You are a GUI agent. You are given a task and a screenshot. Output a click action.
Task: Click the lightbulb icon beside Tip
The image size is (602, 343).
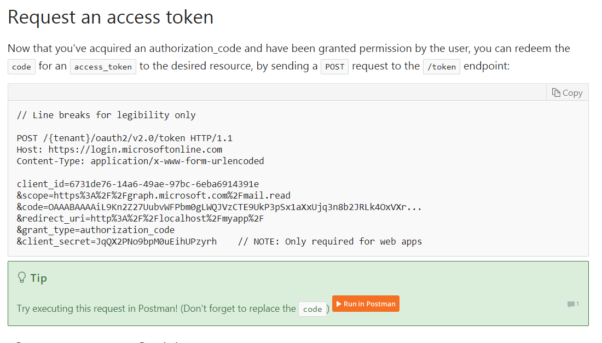tap(22, 278)
